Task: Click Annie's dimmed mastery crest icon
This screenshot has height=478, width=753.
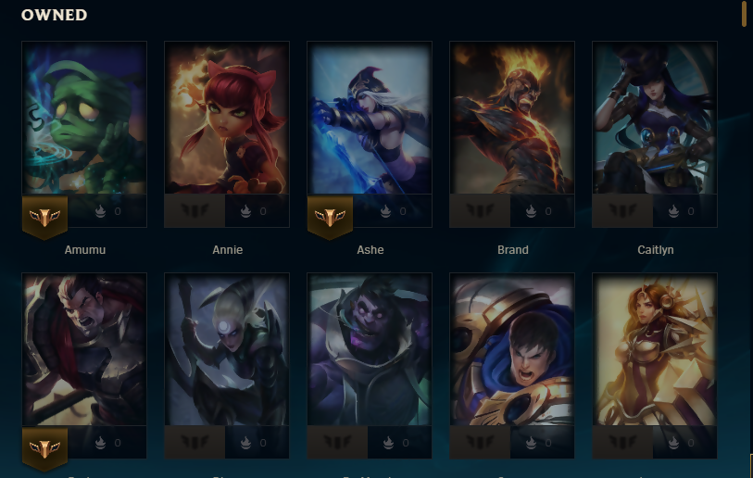Action: point(195,211)
